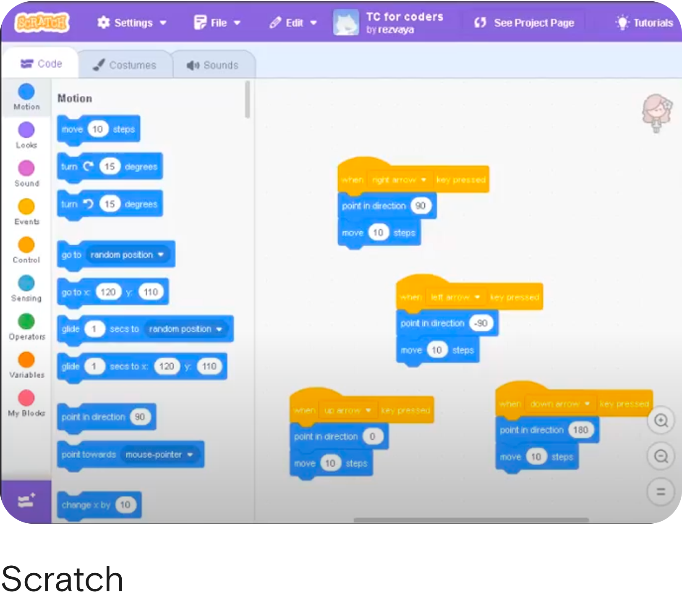Switch to the Code tab

click(41, 64)
